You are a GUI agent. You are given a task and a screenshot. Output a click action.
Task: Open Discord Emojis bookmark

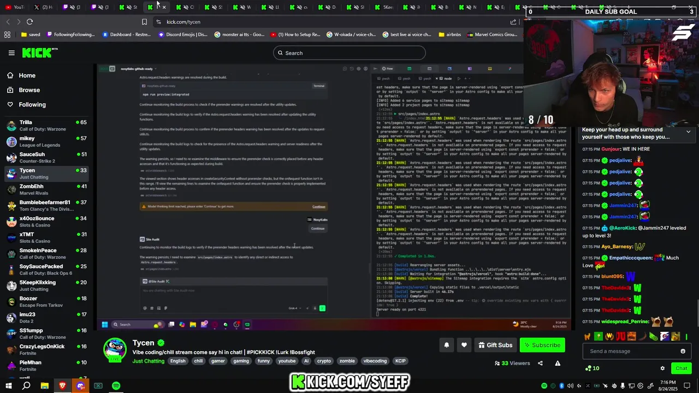click(182, 34)
